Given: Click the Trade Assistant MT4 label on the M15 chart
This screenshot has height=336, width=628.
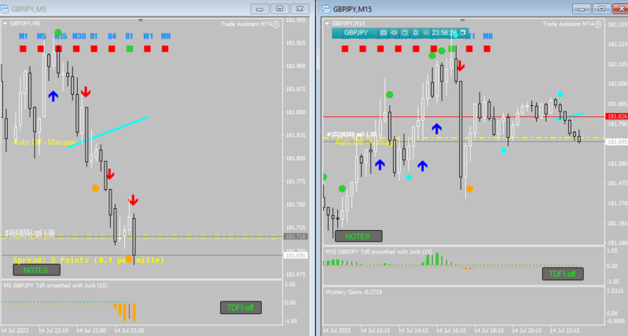Looking at the screenshot, I should coord(568,24).
